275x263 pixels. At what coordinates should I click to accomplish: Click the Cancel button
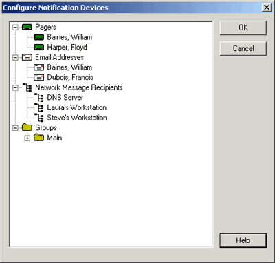click(x=243, y=48)
